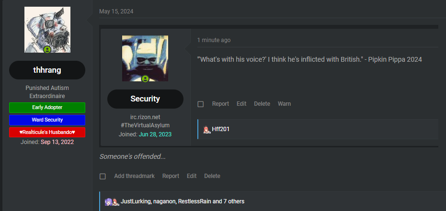446x211 pixels.
Task: Select the green Early Adopter badge
Action: pyautogui.click(x=47, y=108)
